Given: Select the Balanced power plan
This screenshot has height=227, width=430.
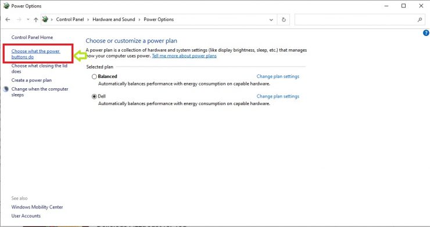Looking at the screenshot, I should pos(94,77).
